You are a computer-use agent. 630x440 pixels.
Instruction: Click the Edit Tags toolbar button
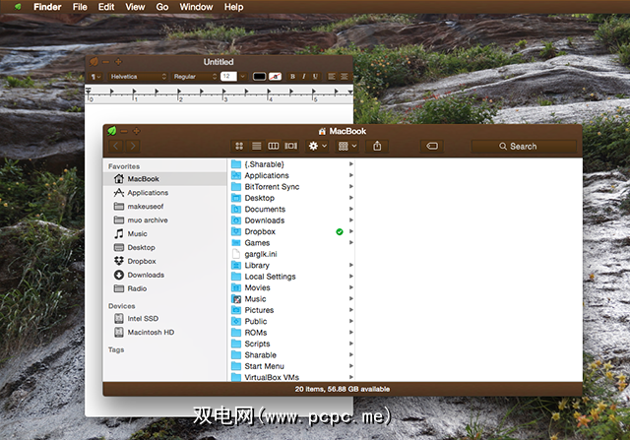[x=432, y=146]
